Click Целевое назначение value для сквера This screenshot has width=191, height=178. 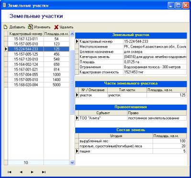pyautogui.click(x=155, y=52)
